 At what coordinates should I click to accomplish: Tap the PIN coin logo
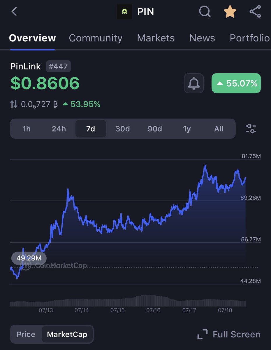pyautogui.click(x=124, y=12)
